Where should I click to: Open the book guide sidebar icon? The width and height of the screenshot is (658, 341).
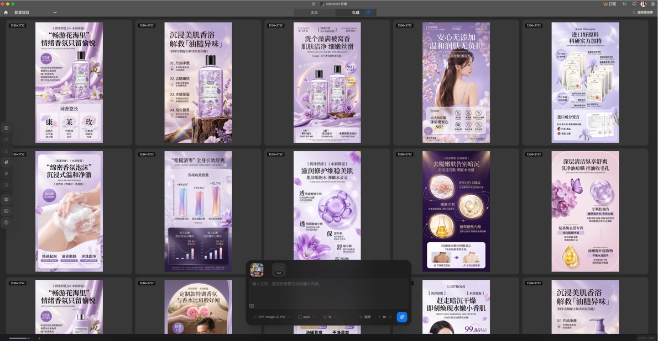click(6, 199)
